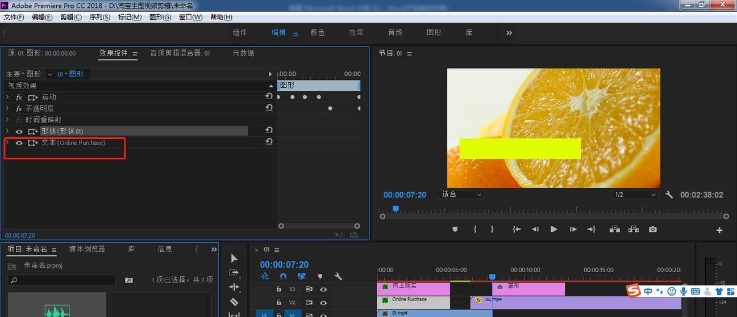Collapse the 视频效果 section triangle

(271, 86)
